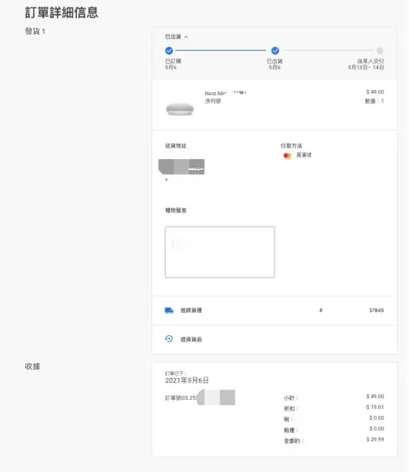This screenshot has width=409, height=472.
Task: Select the -$ 19.01 discount amount
Action: tap(374, 407)
